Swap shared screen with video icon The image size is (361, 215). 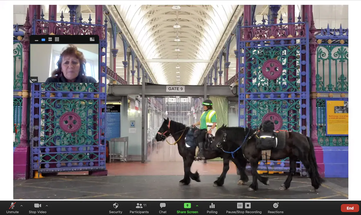92,39
